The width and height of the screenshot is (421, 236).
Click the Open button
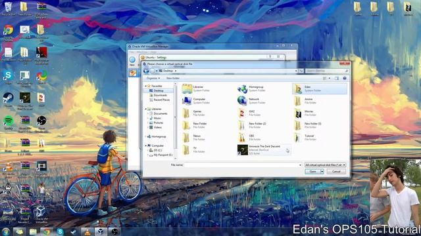313,172
